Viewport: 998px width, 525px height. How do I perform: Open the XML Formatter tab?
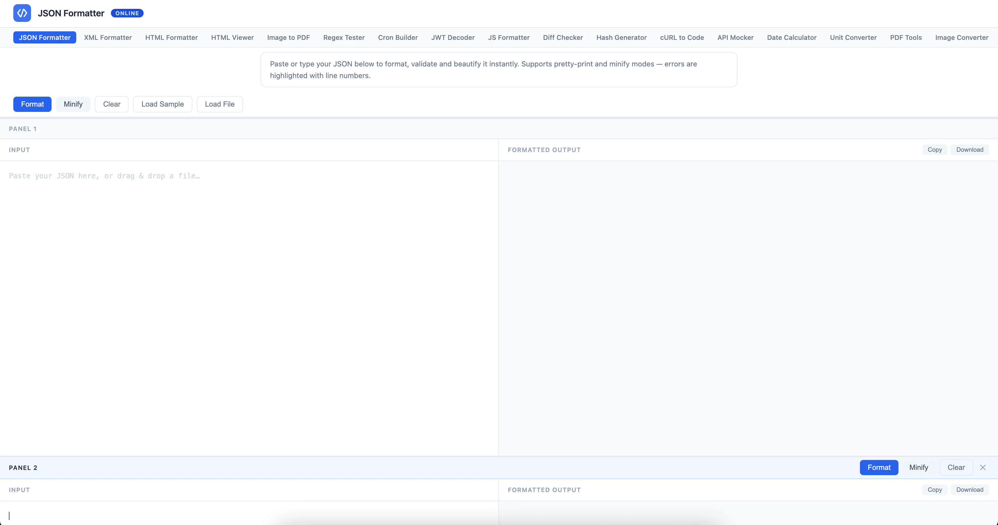coord(108,38)
